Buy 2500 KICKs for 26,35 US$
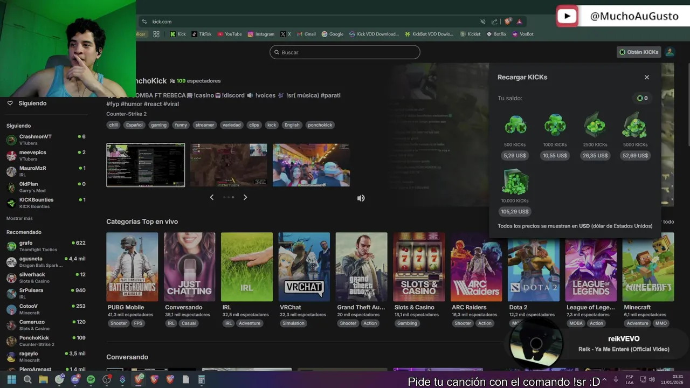The width and height of the screenshot is (690, 388). click(595, 155)
